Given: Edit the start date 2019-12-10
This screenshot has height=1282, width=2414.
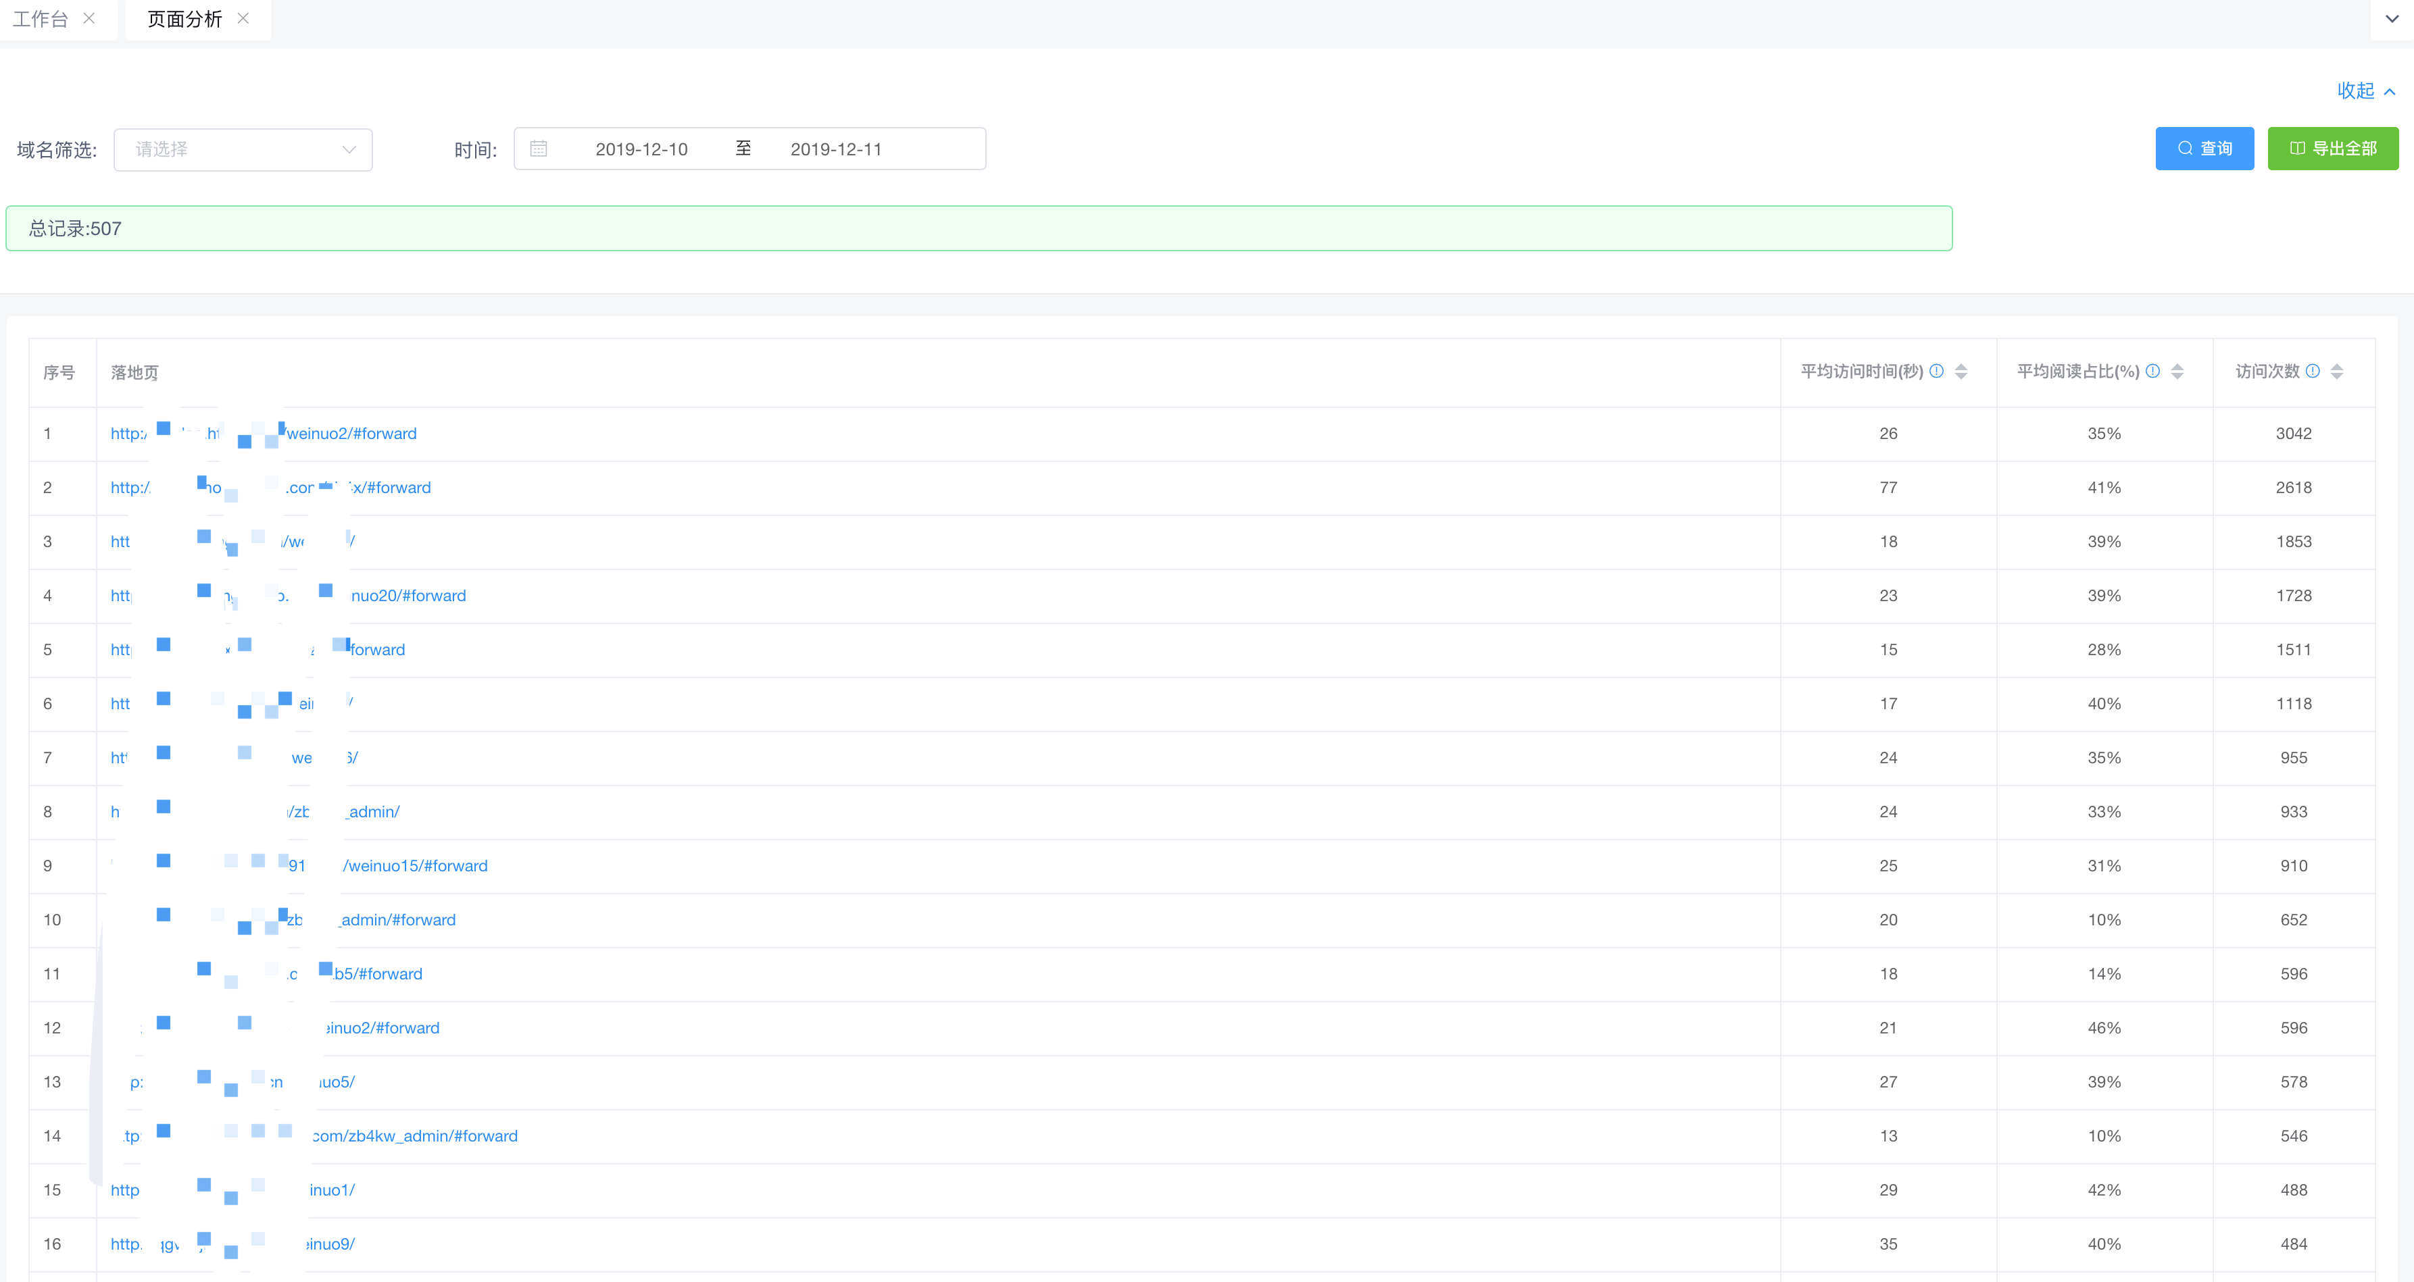Looking at the screenshot, I should (x=641, y=149).
